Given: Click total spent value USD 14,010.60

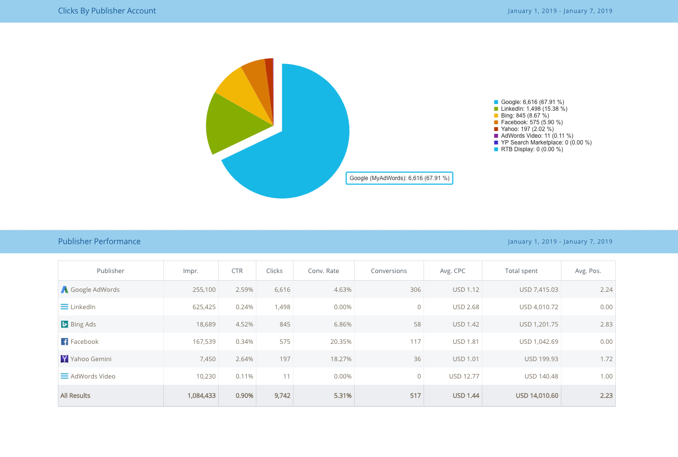Looking at the screenshot, I should (537, 395).
